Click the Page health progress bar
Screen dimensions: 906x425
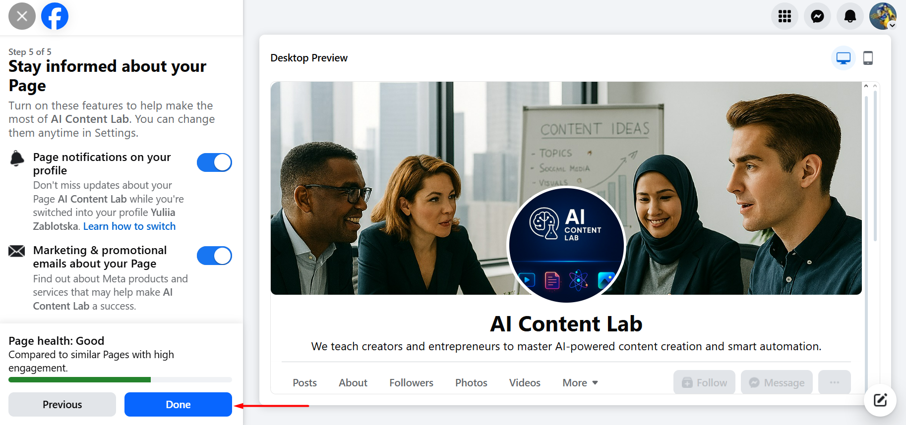click(120, 380)
